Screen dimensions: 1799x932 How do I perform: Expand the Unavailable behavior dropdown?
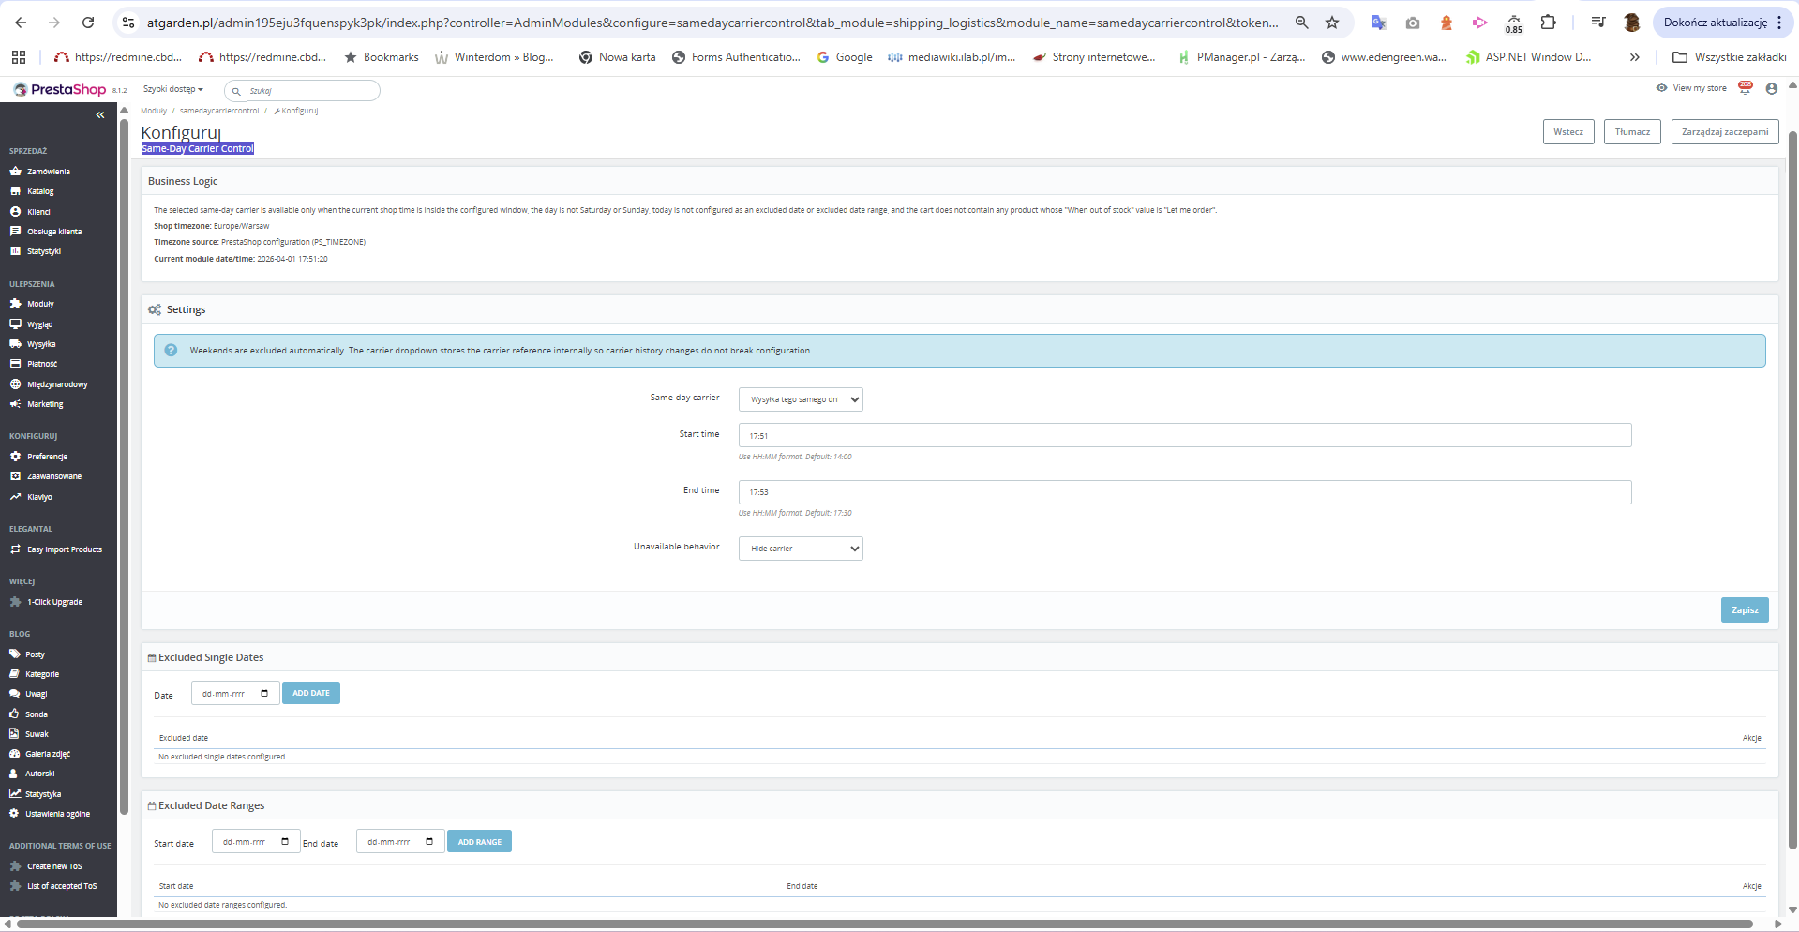[x=801, y=549]
